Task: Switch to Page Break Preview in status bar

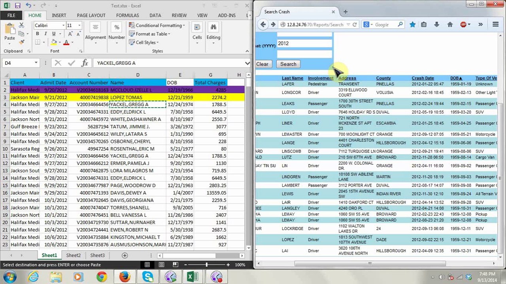Action: (176, 265)
